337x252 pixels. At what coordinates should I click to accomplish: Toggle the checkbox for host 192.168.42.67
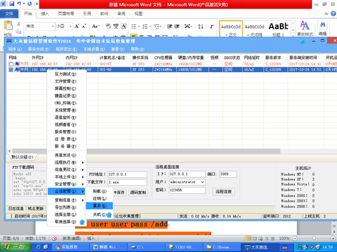point(11,64)
